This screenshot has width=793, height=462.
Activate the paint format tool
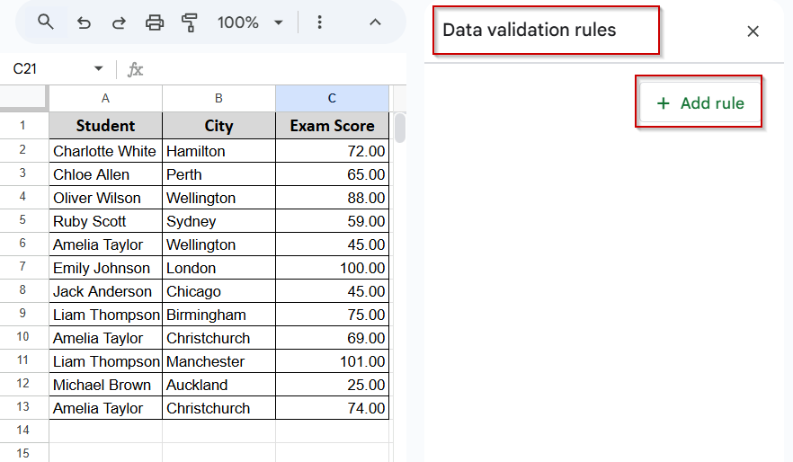pos(189,22)
